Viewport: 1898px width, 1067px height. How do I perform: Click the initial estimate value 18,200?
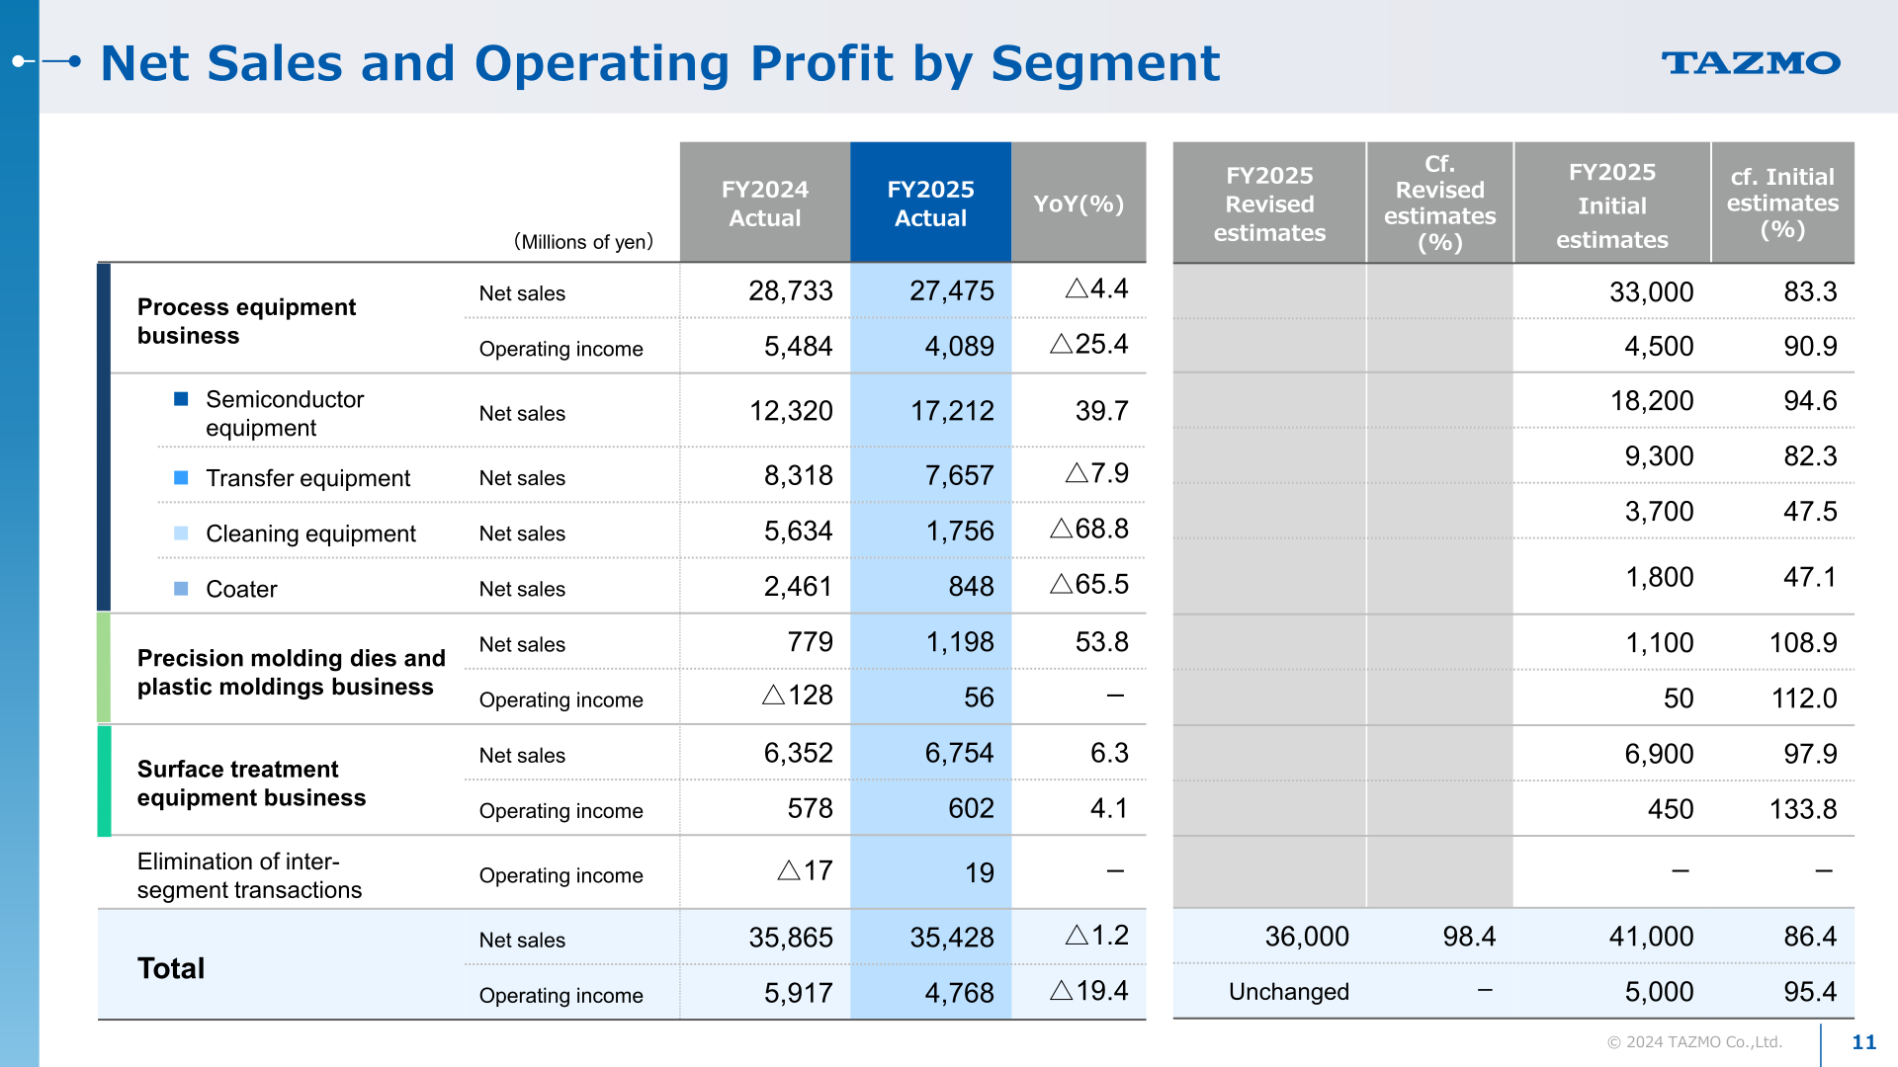1651,400
